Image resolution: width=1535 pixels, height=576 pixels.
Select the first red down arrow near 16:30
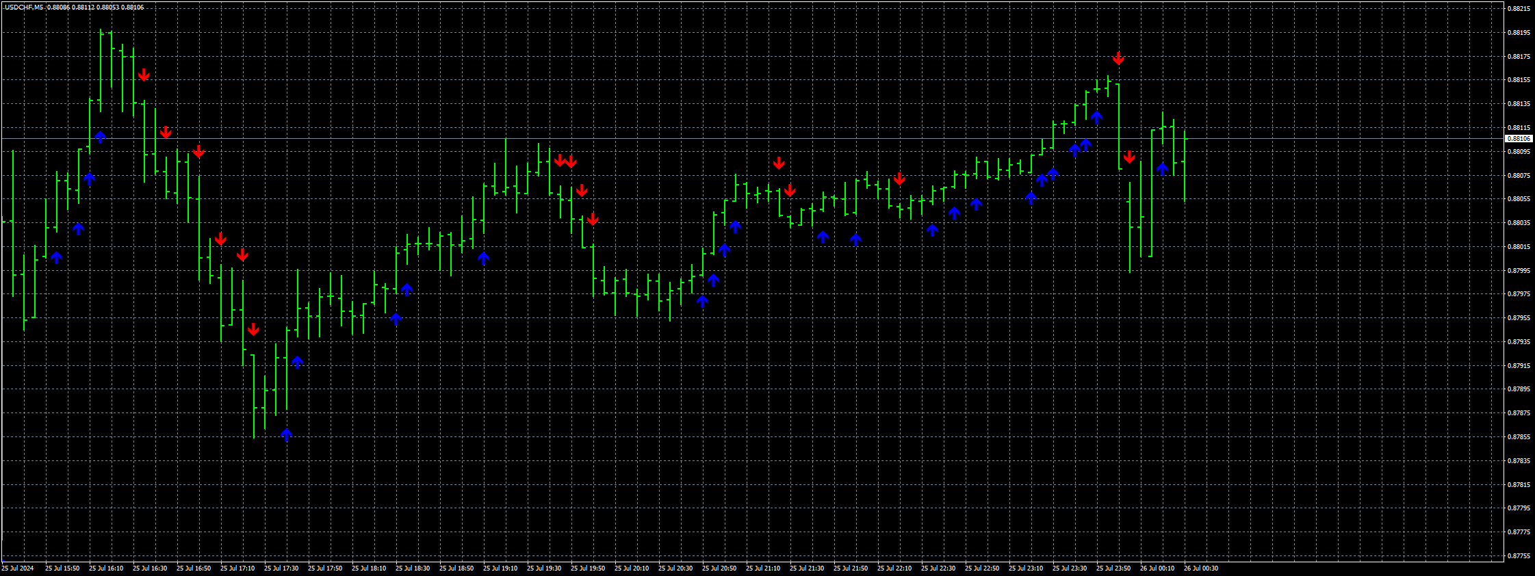144,75
